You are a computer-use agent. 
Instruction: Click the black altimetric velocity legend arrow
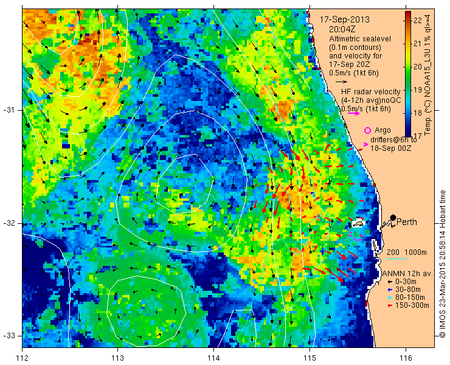pyautogui.click(x=342, y=82)
